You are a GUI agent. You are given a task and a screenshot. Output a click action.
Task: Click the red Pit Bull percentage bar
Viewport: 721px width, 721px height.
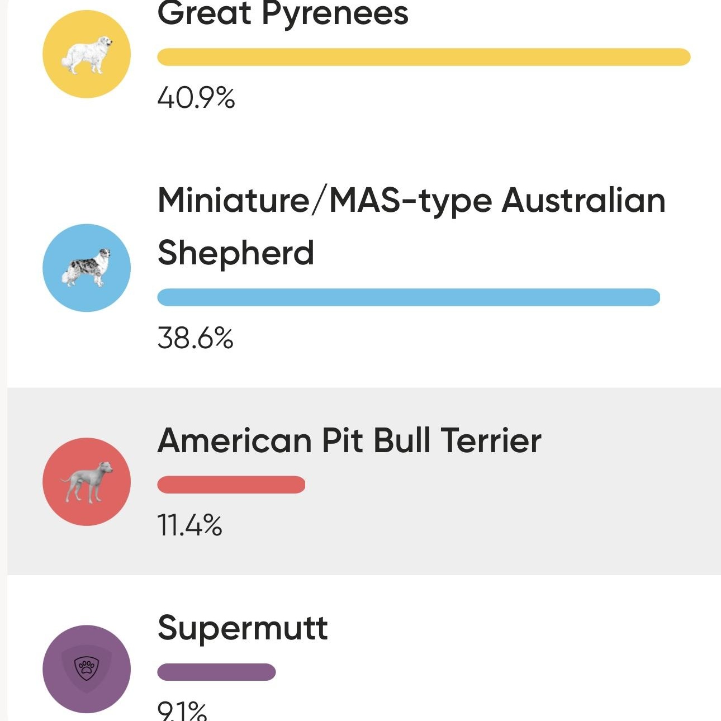pyautogui.click(x=231, y=485)
